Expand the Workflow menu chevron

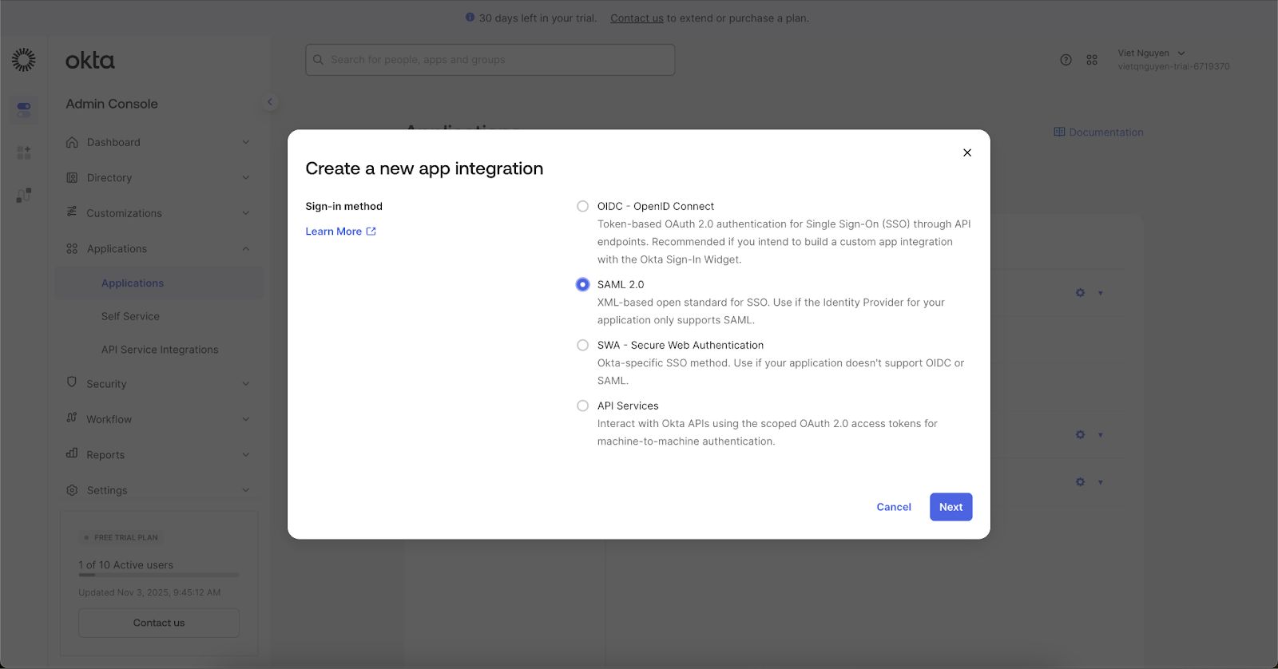(246, 419)
